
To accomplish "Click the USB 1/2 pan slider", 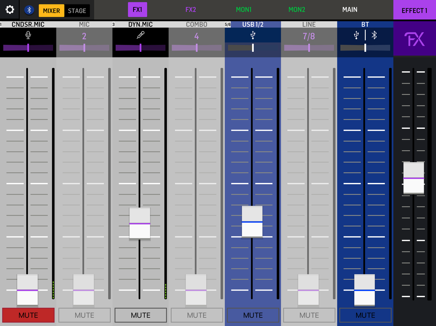I will (x=253, y=48).
